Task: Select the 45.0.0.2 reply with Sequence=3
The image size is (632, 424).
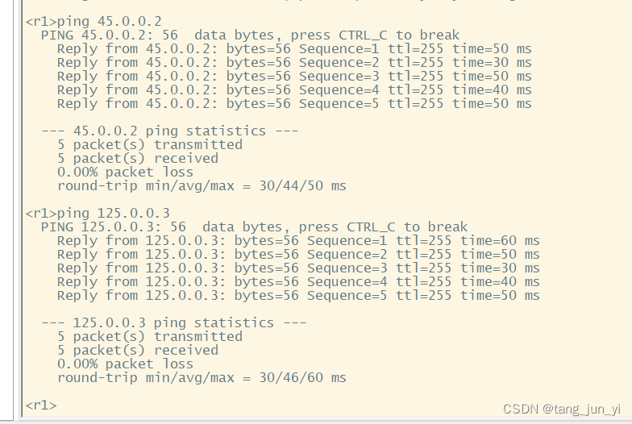Action: click(x=294, y=76)
